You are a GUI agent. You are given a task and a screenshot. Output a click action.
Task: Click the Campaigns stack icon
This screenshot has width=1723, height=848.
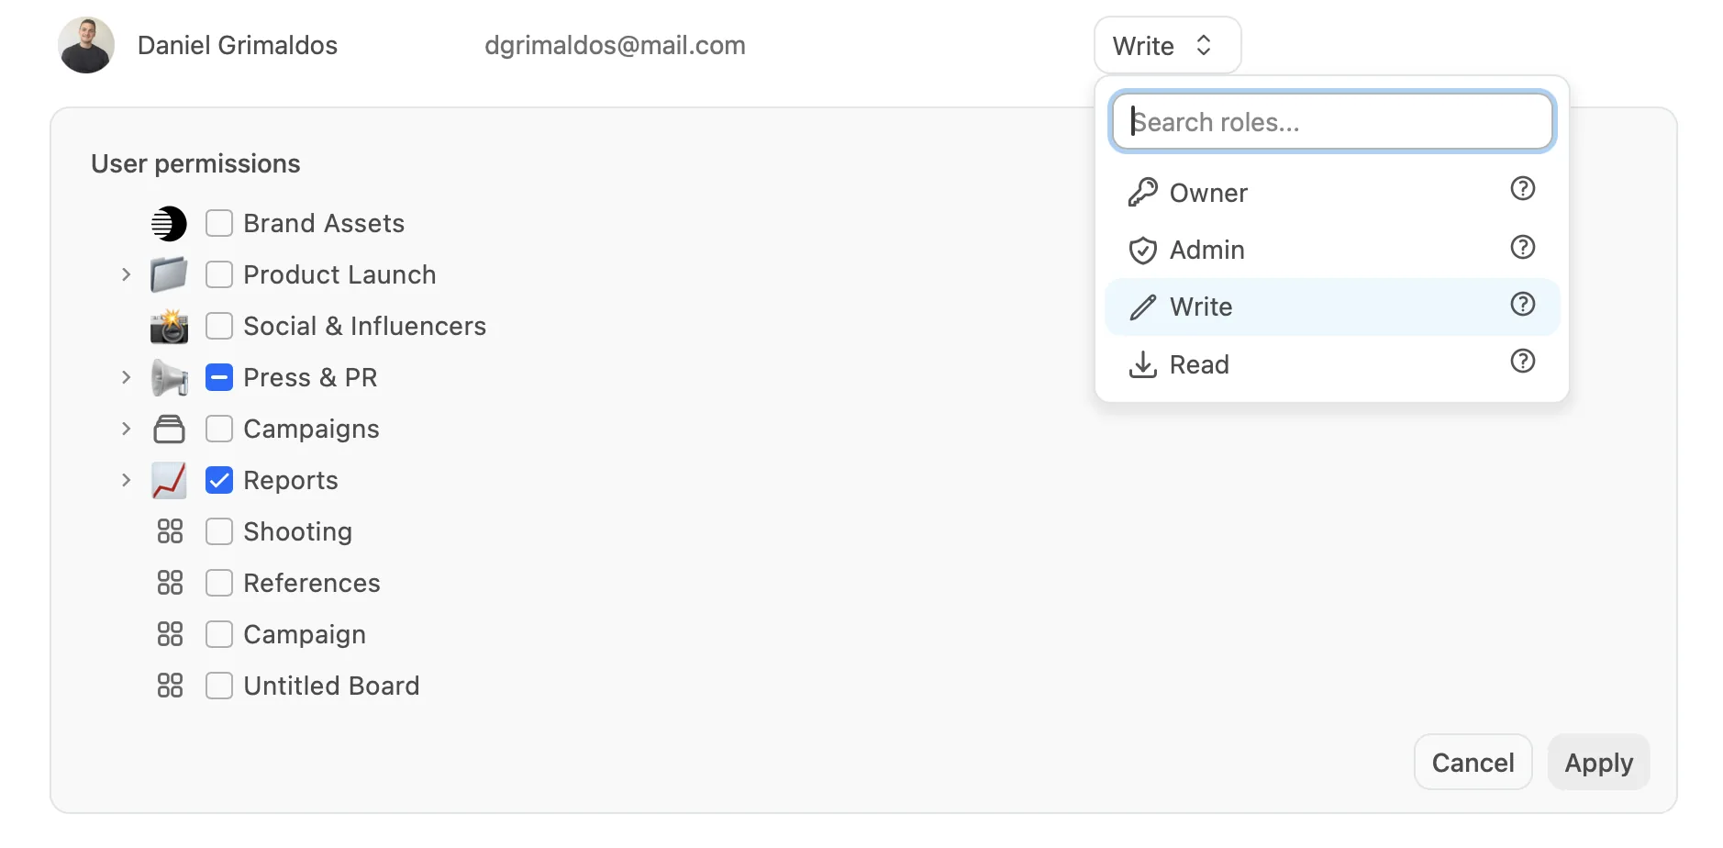[169, 429]
